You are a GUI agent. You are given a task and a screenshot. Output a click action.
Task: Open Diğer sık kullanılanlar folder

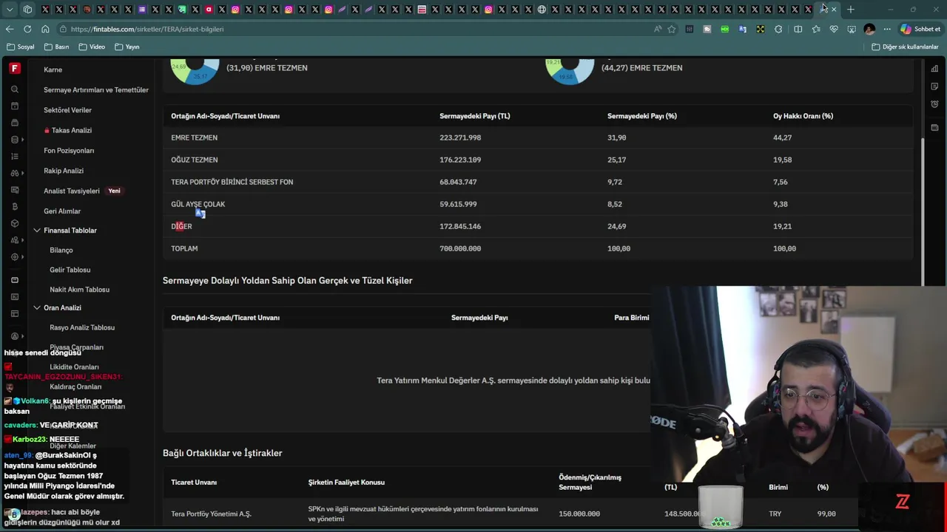[x=905, y=47]
